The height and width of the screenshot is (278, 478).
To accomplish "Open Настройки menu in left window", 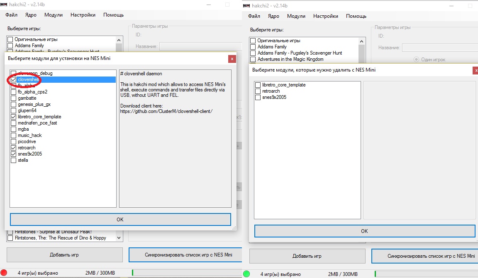I will coord(83,15).
